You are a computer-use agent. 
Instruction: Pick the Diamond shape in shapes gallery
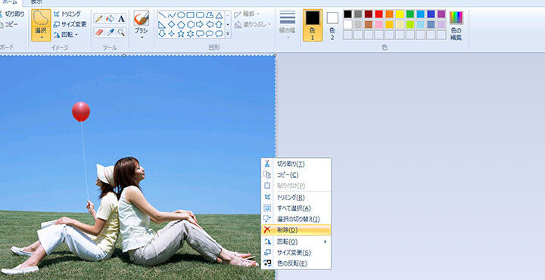coord(171,25)
